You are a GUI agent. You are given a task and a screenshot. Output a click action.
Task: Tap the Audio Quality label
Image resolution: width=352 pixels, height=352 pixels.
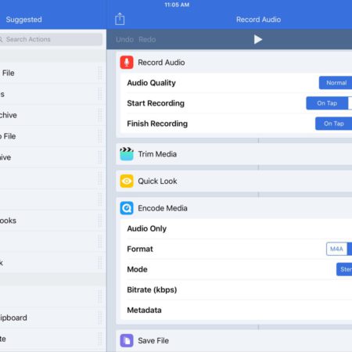tap(151, 83)
